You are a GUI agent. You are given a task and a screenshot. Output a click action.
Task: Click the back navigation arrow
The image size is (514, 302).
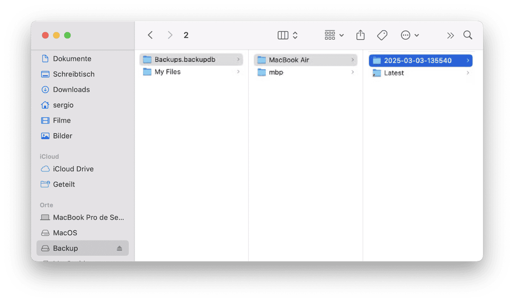150,35
